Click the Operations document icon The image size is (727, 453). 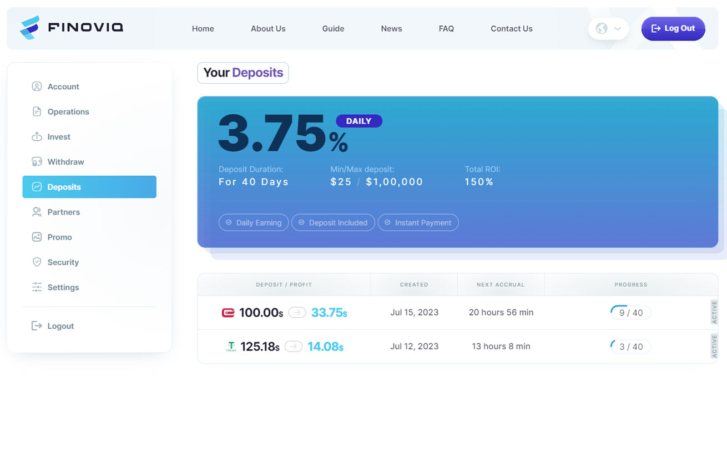[x=37, y=111]
